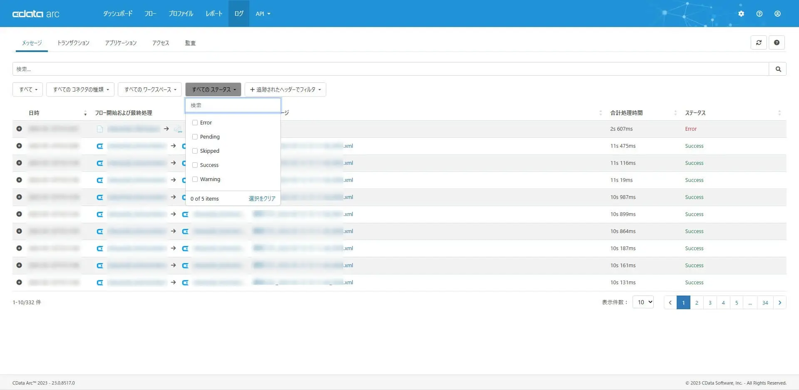Click the dark help icon beside refresh
Image resolution: width=799 pixels, height=390 pixels.
point(777,42)
